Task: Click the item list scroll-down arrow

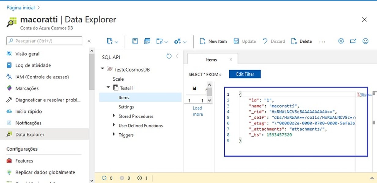Action: (x=209, y=100)
